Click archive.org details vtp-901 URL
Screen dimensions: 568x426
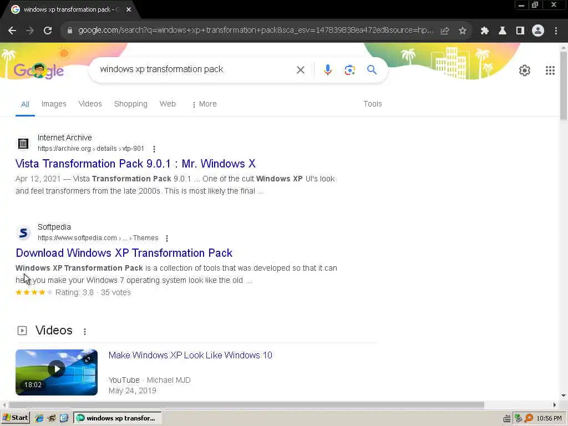pos(91,149)
